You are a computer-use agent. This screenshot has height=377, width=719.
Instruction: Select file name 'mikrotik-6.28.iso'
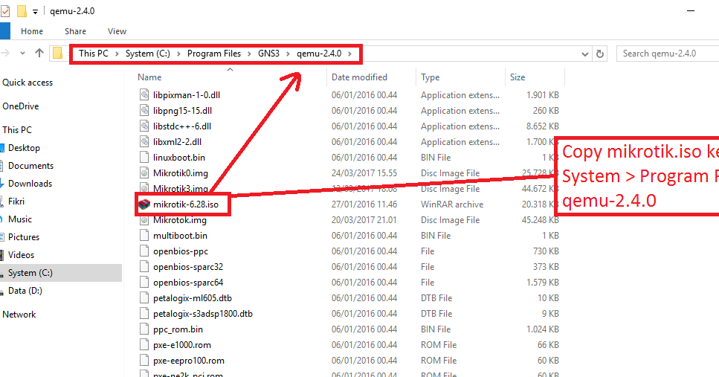(x=186, y=204)
